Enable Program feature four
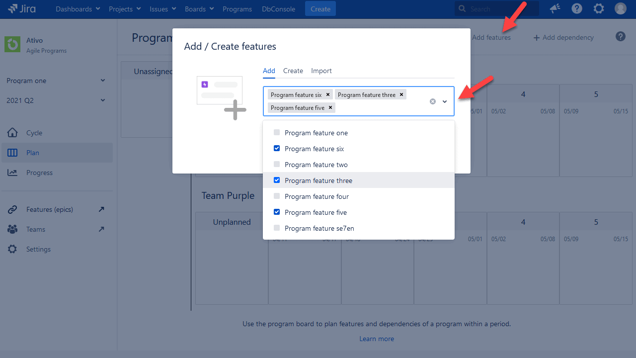The width and height of the screenshot is (636, 358). point(277,196)
